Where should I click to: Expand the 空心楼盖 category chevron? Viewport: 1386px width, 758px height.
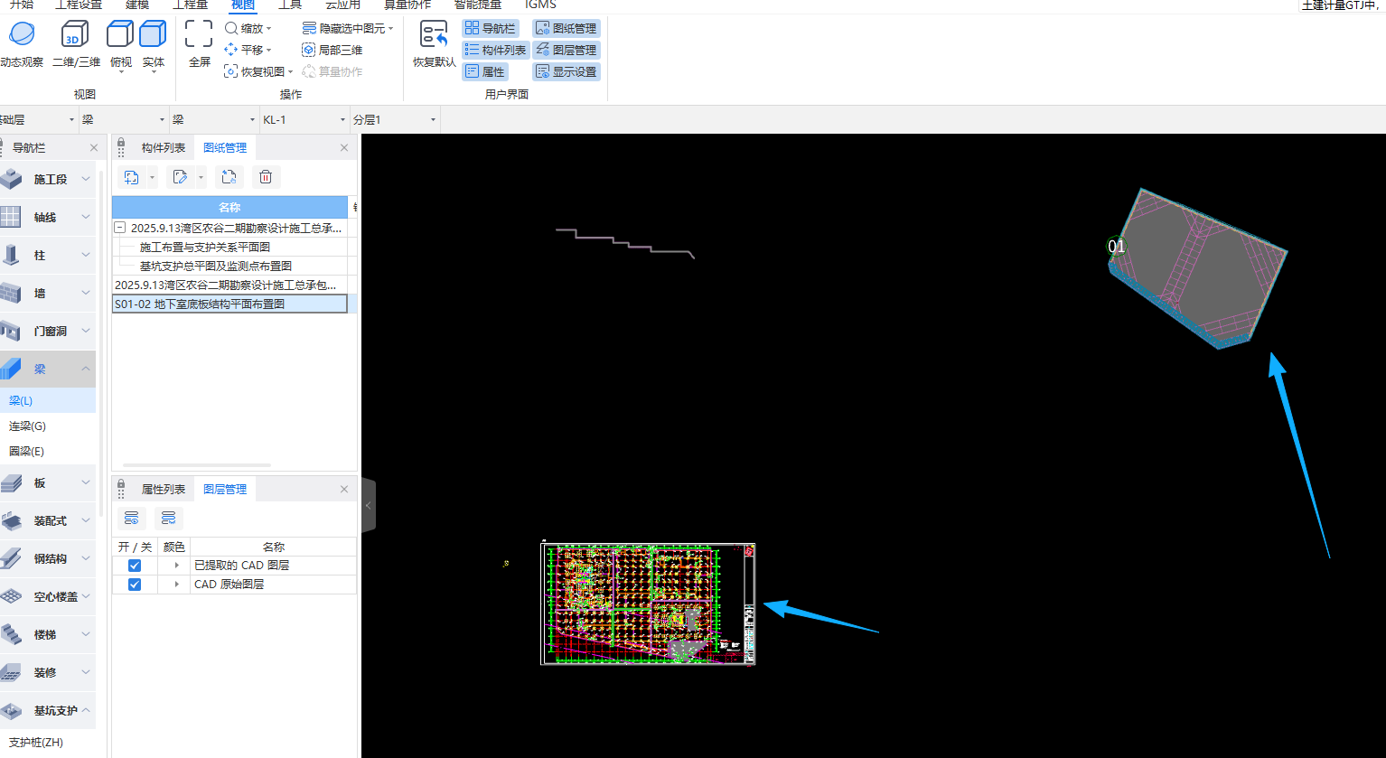pyautogui.click(x=86, y=597)
